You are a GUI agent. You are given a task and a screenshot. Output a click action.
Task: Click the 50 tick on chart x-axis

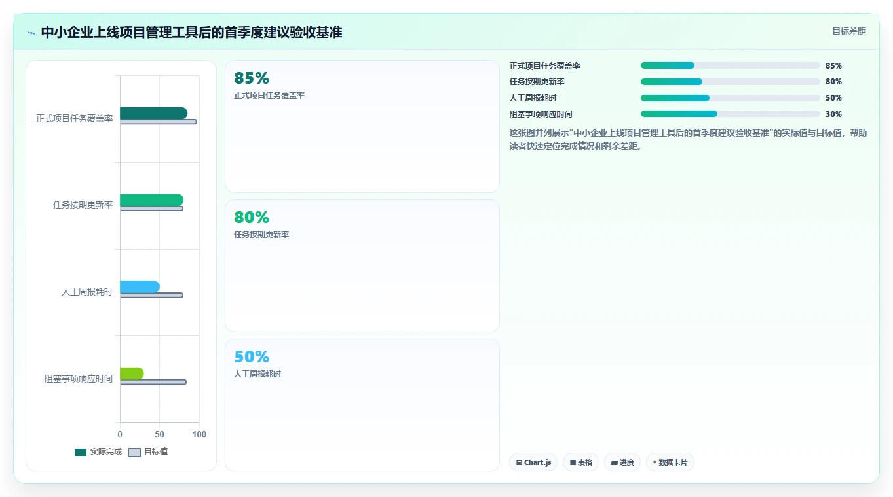[159, 434]
